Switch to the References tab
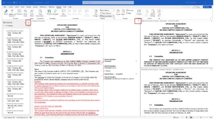 pyautogui.click(x=43, y=7)
